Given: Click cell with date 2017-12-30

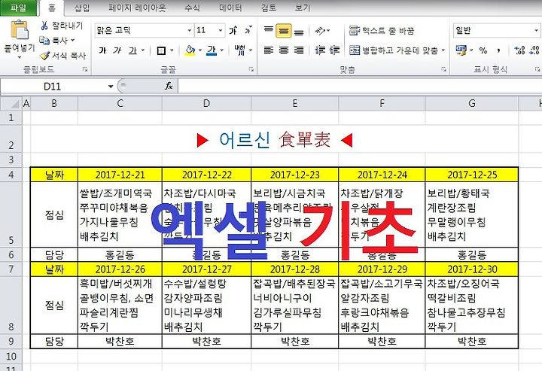Looking at the screenshot, I should pyautogui.click(x=472, y=269).
